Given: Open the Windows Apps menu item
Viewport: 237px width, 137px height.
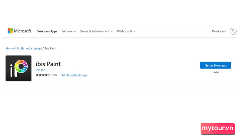Looking at the screenshot, I should 47,31.
